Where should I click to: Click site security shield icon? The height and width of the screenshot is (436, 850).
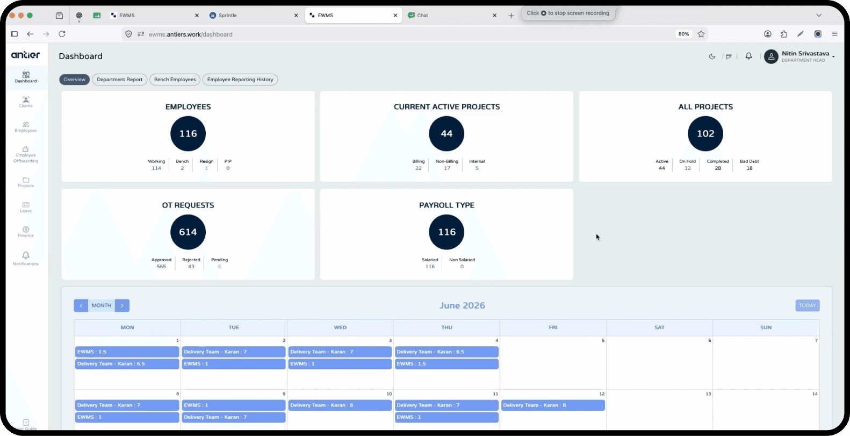128,34
